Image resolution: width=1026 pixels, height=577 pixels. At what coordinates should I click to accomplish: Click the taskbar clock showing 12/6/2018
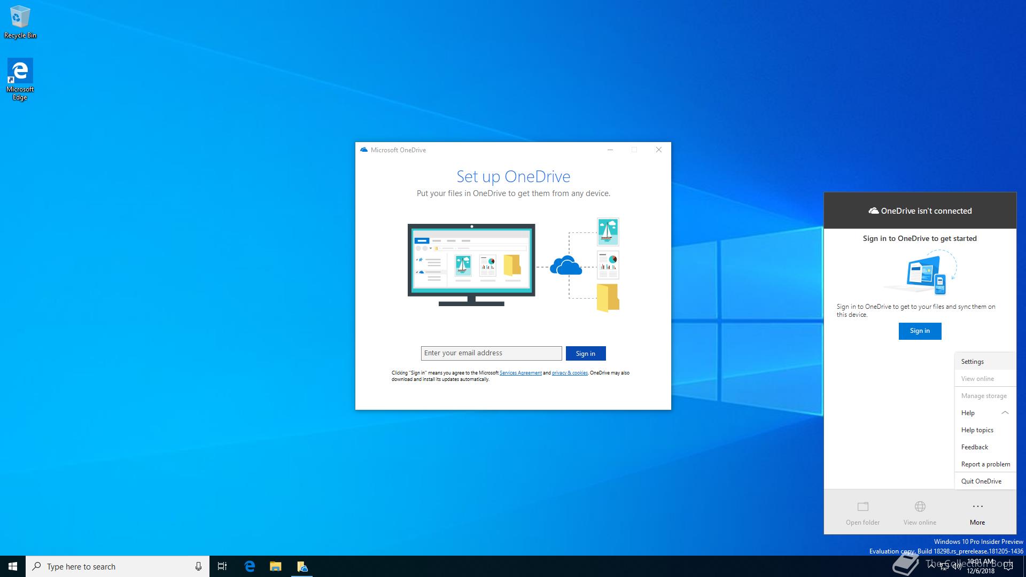click(x=981, y=566)
